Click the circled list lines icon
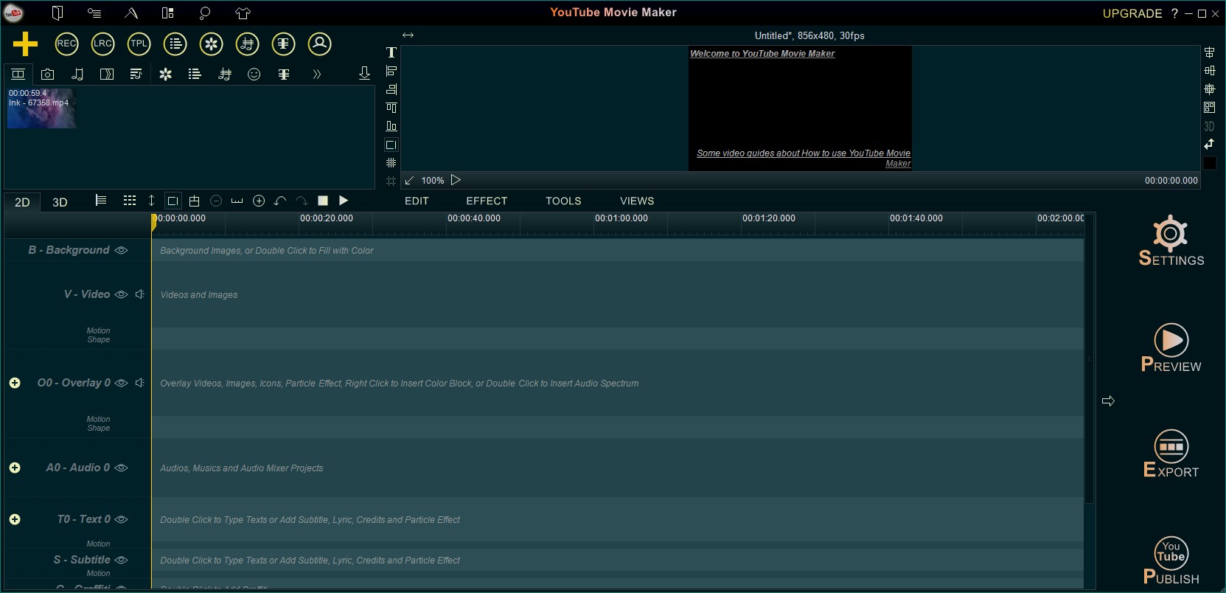 [x=175, y=44]
